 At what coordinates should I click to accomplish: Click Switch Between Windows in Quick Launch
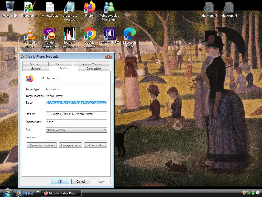(x=30, y=193)
